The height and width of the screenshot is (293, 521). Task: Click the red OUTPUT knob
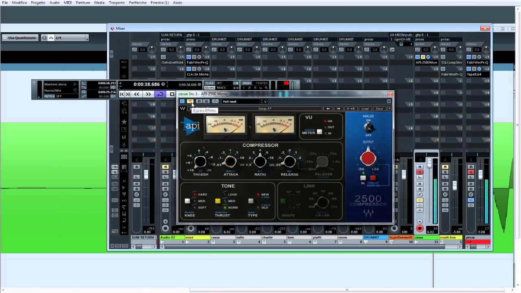click(x=368, y=158)
